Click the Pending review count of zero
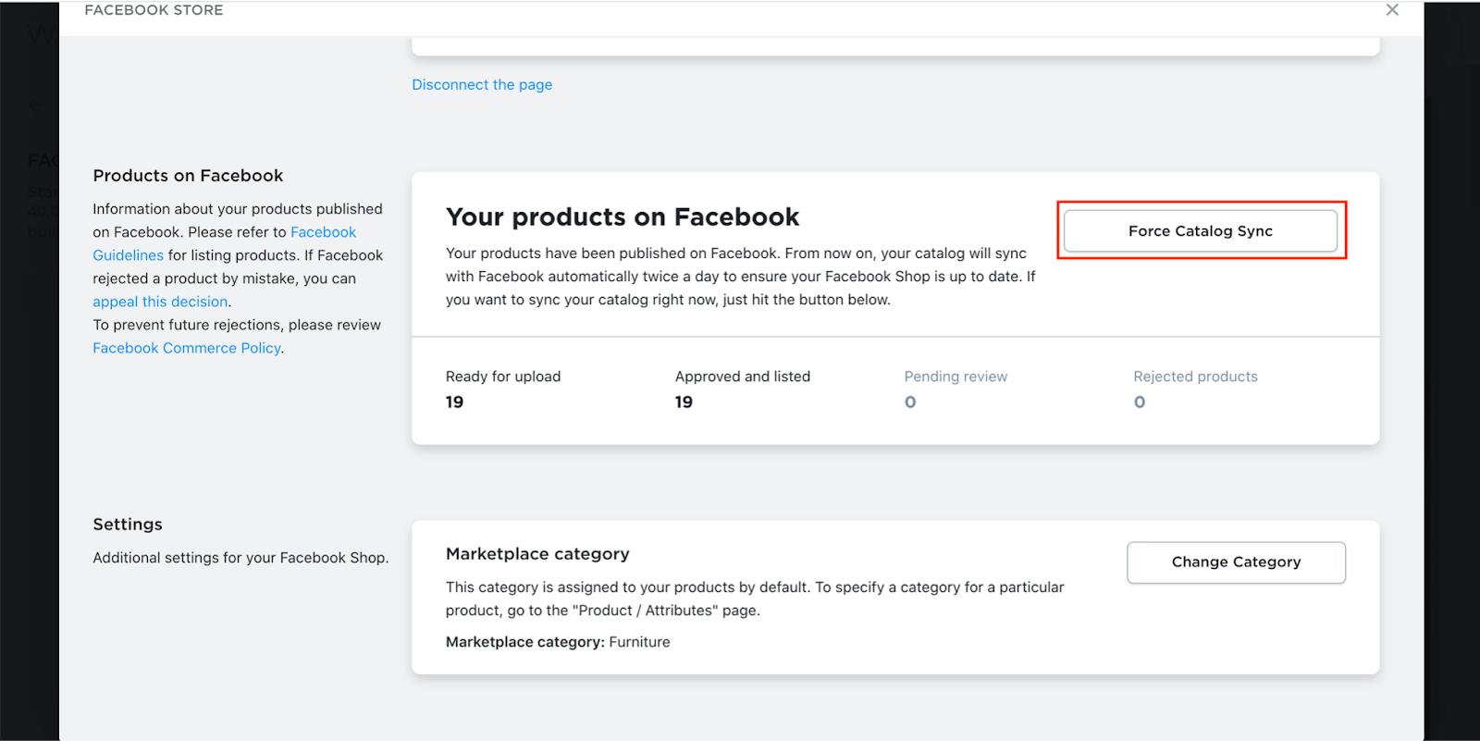The width and height of the screenshot is (1480, 741). [910, 402]
